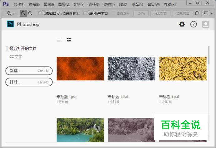Click 未标题-1.psd labeled 11 小时前

(169, 97)
